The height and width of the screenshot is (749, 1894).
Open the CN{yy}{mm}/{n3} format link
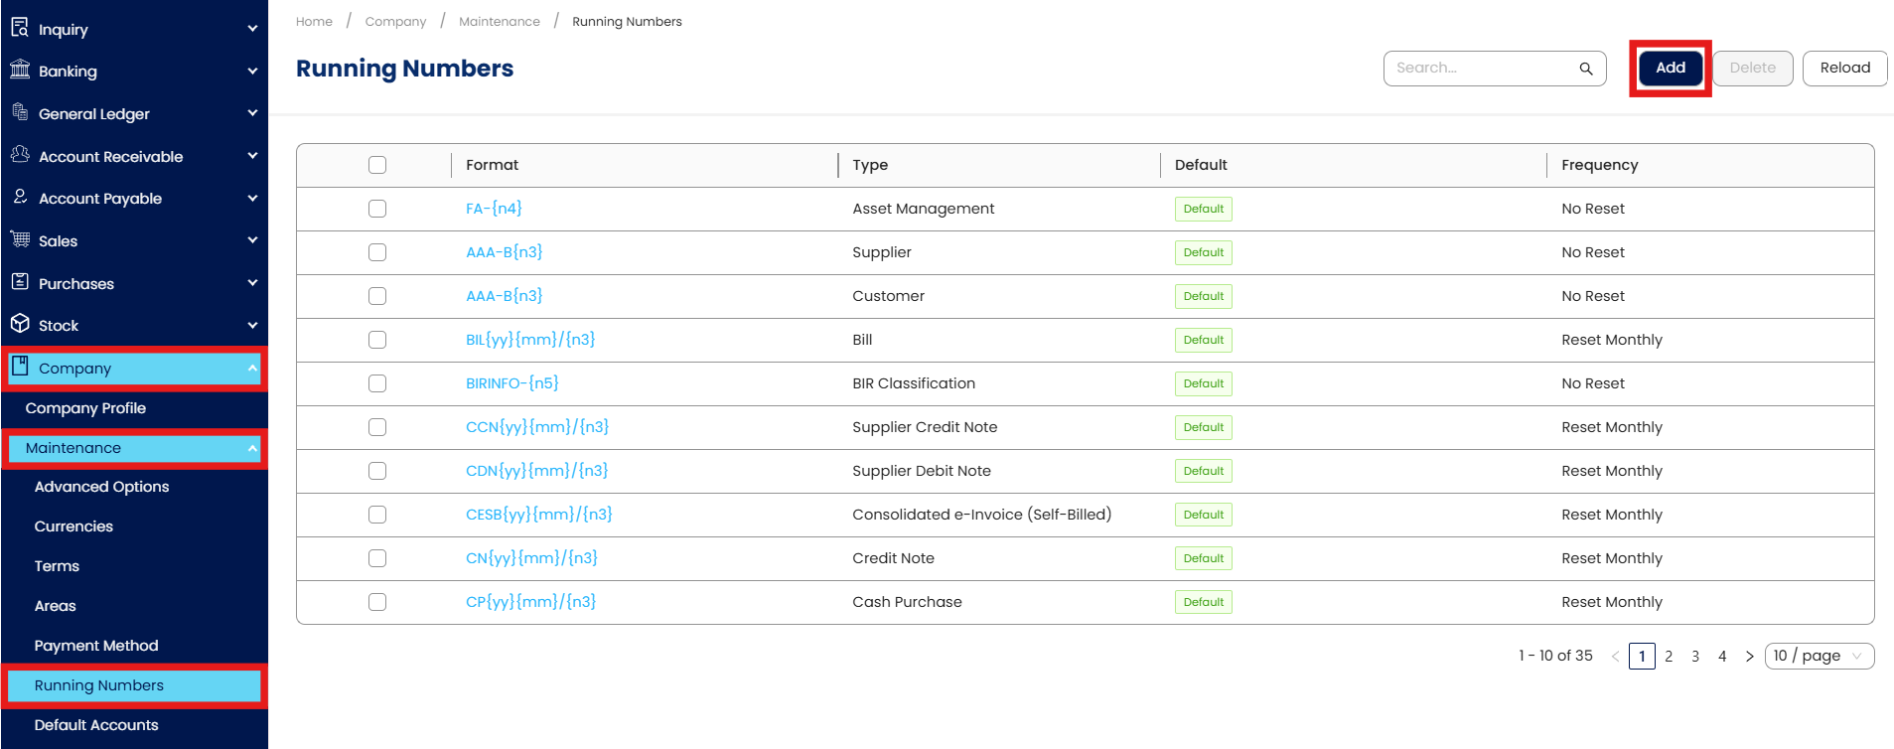pos(531,558)
